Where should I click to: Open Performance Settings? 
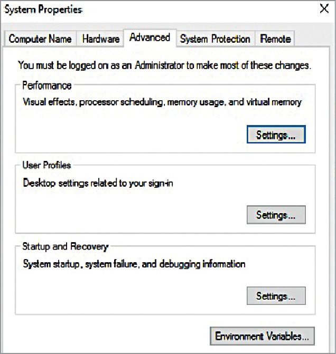[276, 135]
